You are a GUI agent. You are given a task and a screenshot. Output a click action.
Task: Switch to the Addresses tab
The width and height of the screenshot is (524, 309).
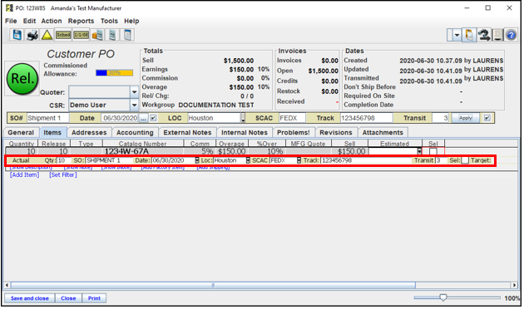click(x=89, y=132)
